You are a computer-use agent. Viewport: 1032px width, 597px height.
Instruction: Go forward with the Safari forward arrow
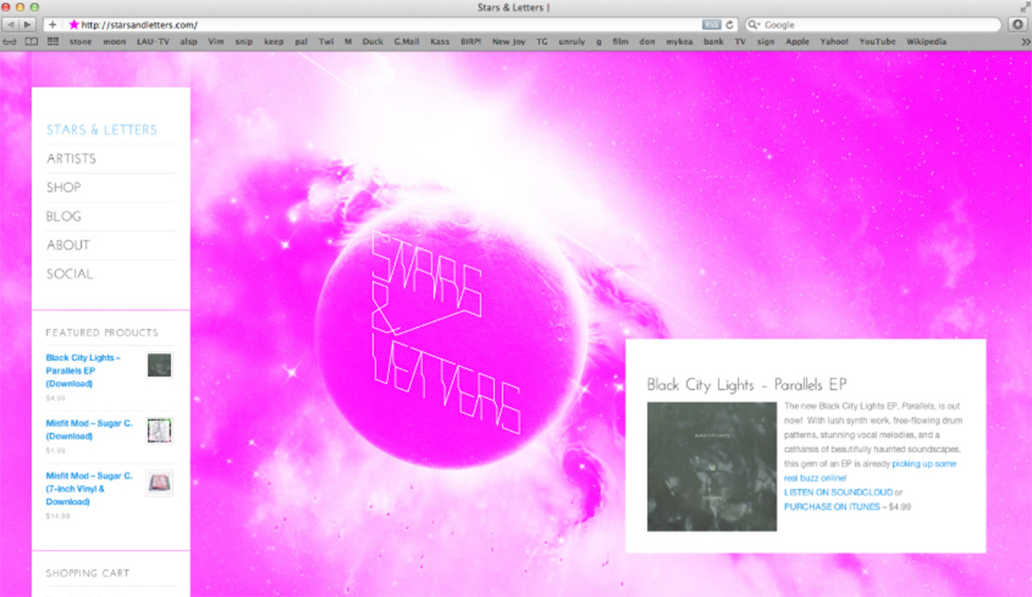click(28, 25)
